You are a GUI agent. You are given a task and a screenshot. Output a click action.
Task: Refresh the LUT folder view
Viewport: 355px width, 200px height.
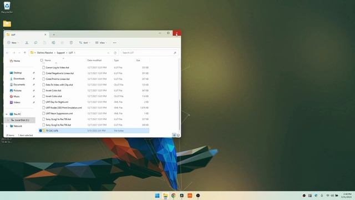(x=115, y=53)
